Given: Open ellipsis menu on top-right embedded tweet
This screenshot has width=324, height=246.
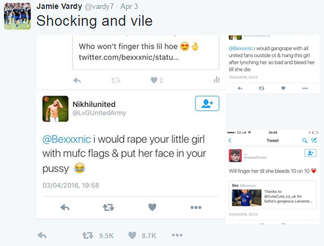Looking at the screenshot, I should 305,88.
